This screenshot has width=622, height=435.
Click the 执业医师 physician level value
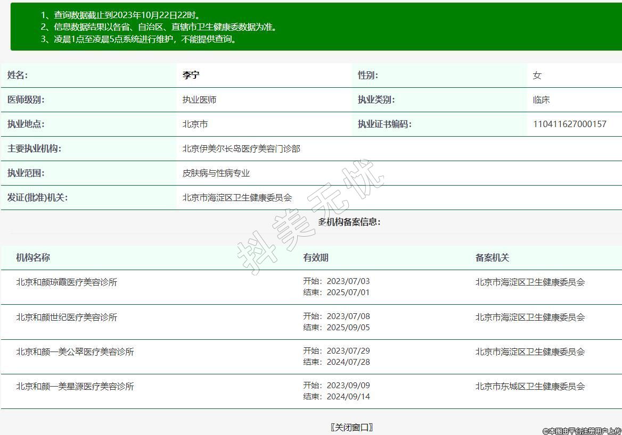(199, 100)
